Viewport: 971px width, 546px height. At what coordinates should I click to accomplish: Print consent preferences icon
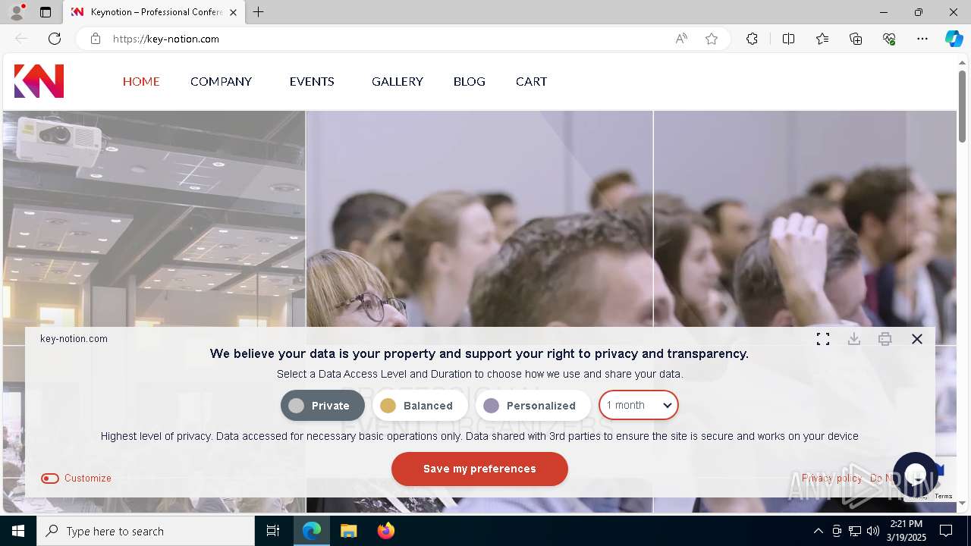[x=885, y=339]
